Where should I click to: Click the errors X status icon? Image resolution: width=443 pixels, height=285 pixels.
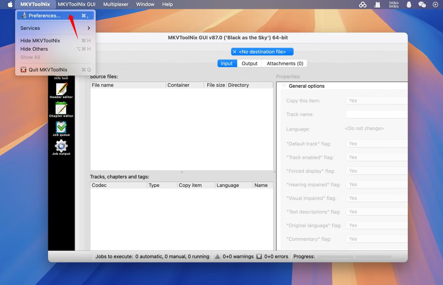coord(259,256)
